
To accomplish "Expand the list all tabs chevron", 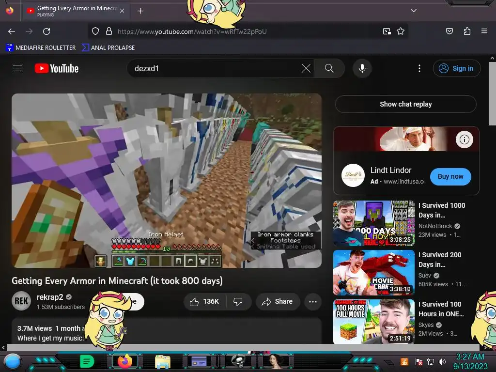I will tap(414, 11).
